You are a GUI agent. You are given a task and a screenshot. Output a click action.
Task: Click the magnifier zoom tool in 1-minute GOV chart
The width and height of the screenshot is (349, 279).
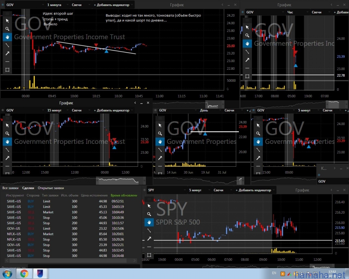point(8,28)
